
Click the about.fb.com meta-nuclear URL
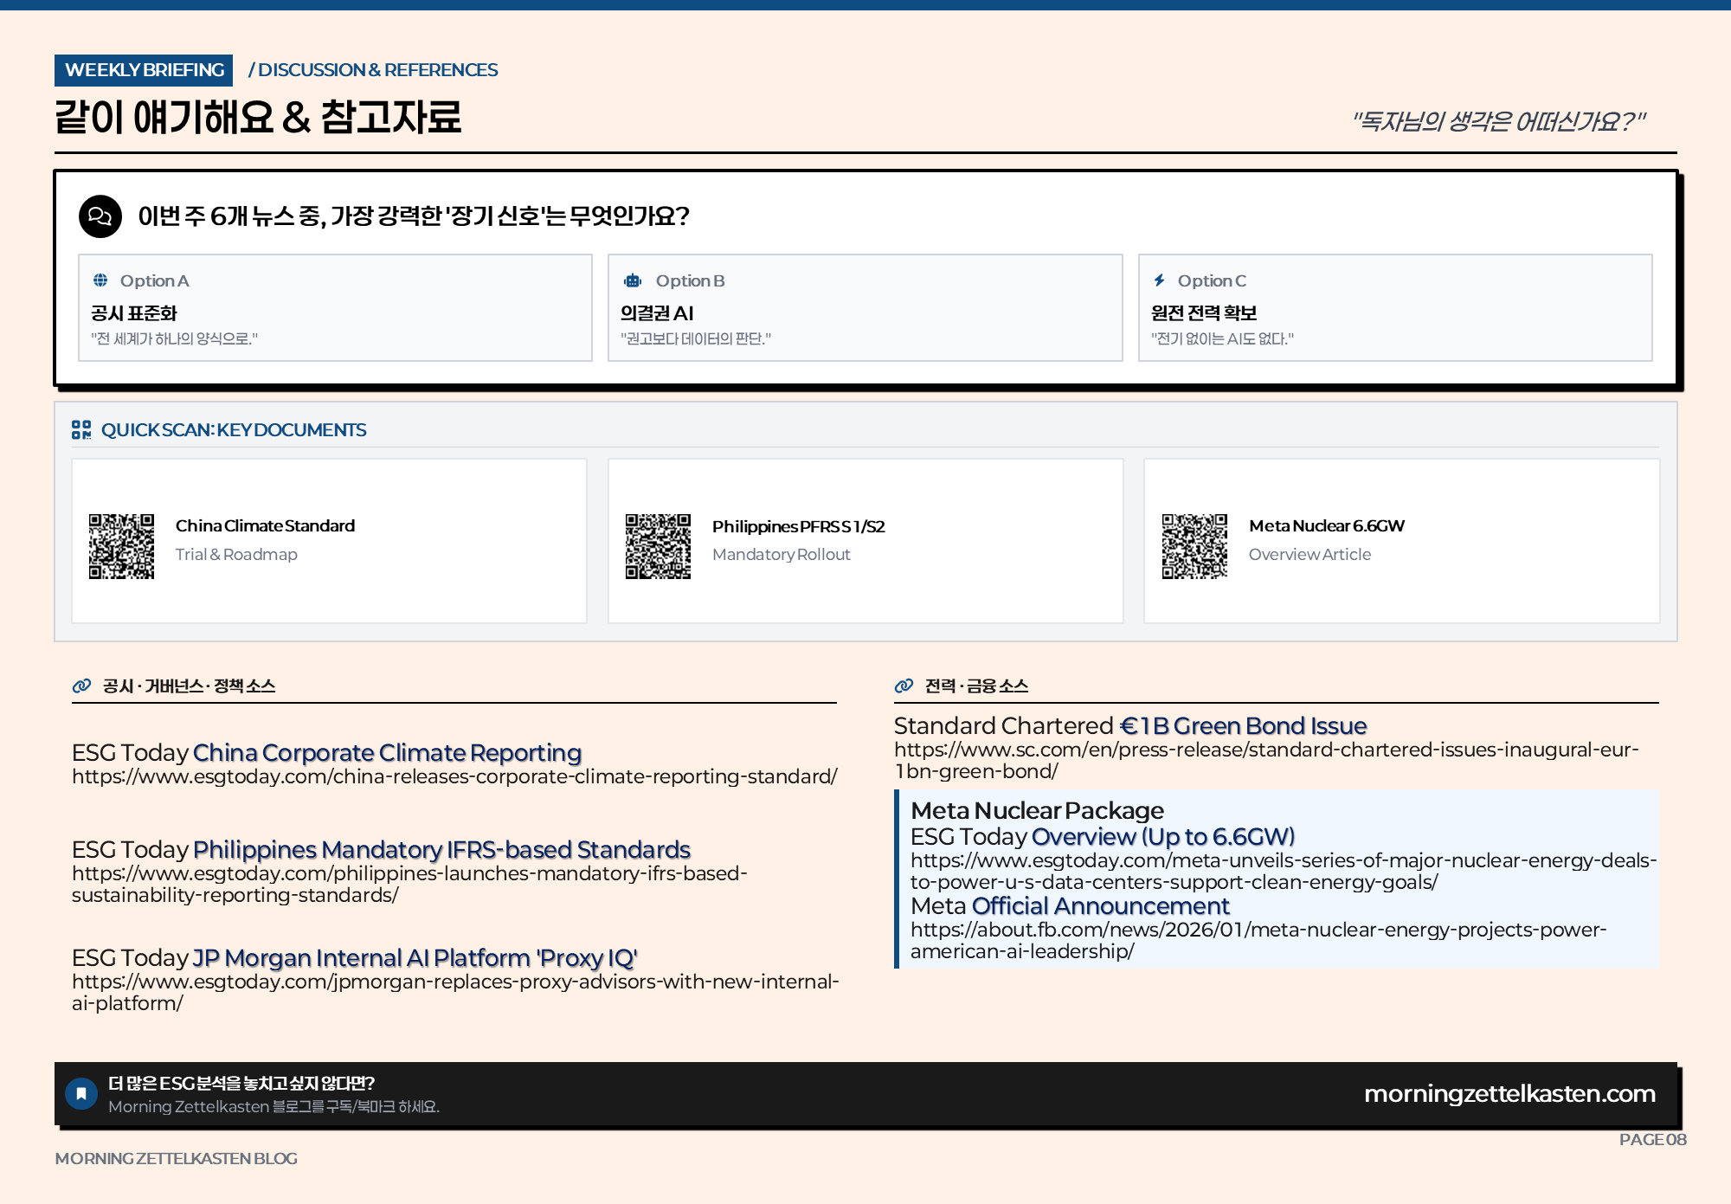point(1258,940)
